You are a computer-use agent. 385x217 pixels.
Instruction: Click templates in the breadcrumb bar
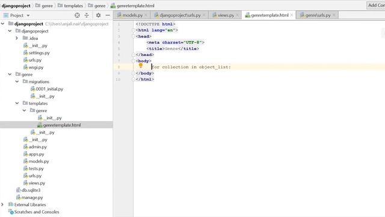70,5
